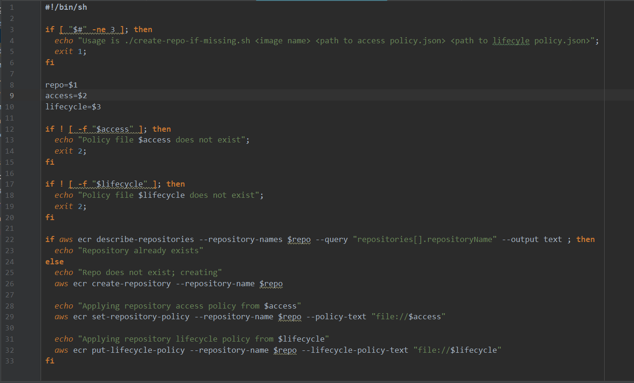Viewport: 634px width, 383px height.
Task: Click line number 33 in the gutter
Action: click(9, 362)
